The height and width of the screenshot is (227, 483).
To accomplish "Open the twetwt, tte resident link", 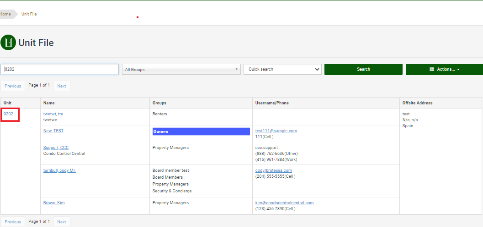I will point(53,114).
